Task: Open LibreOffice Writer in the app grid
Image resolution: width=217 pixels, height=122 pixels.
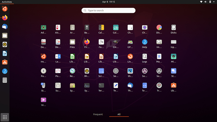Action: click(x=116, y=56)
